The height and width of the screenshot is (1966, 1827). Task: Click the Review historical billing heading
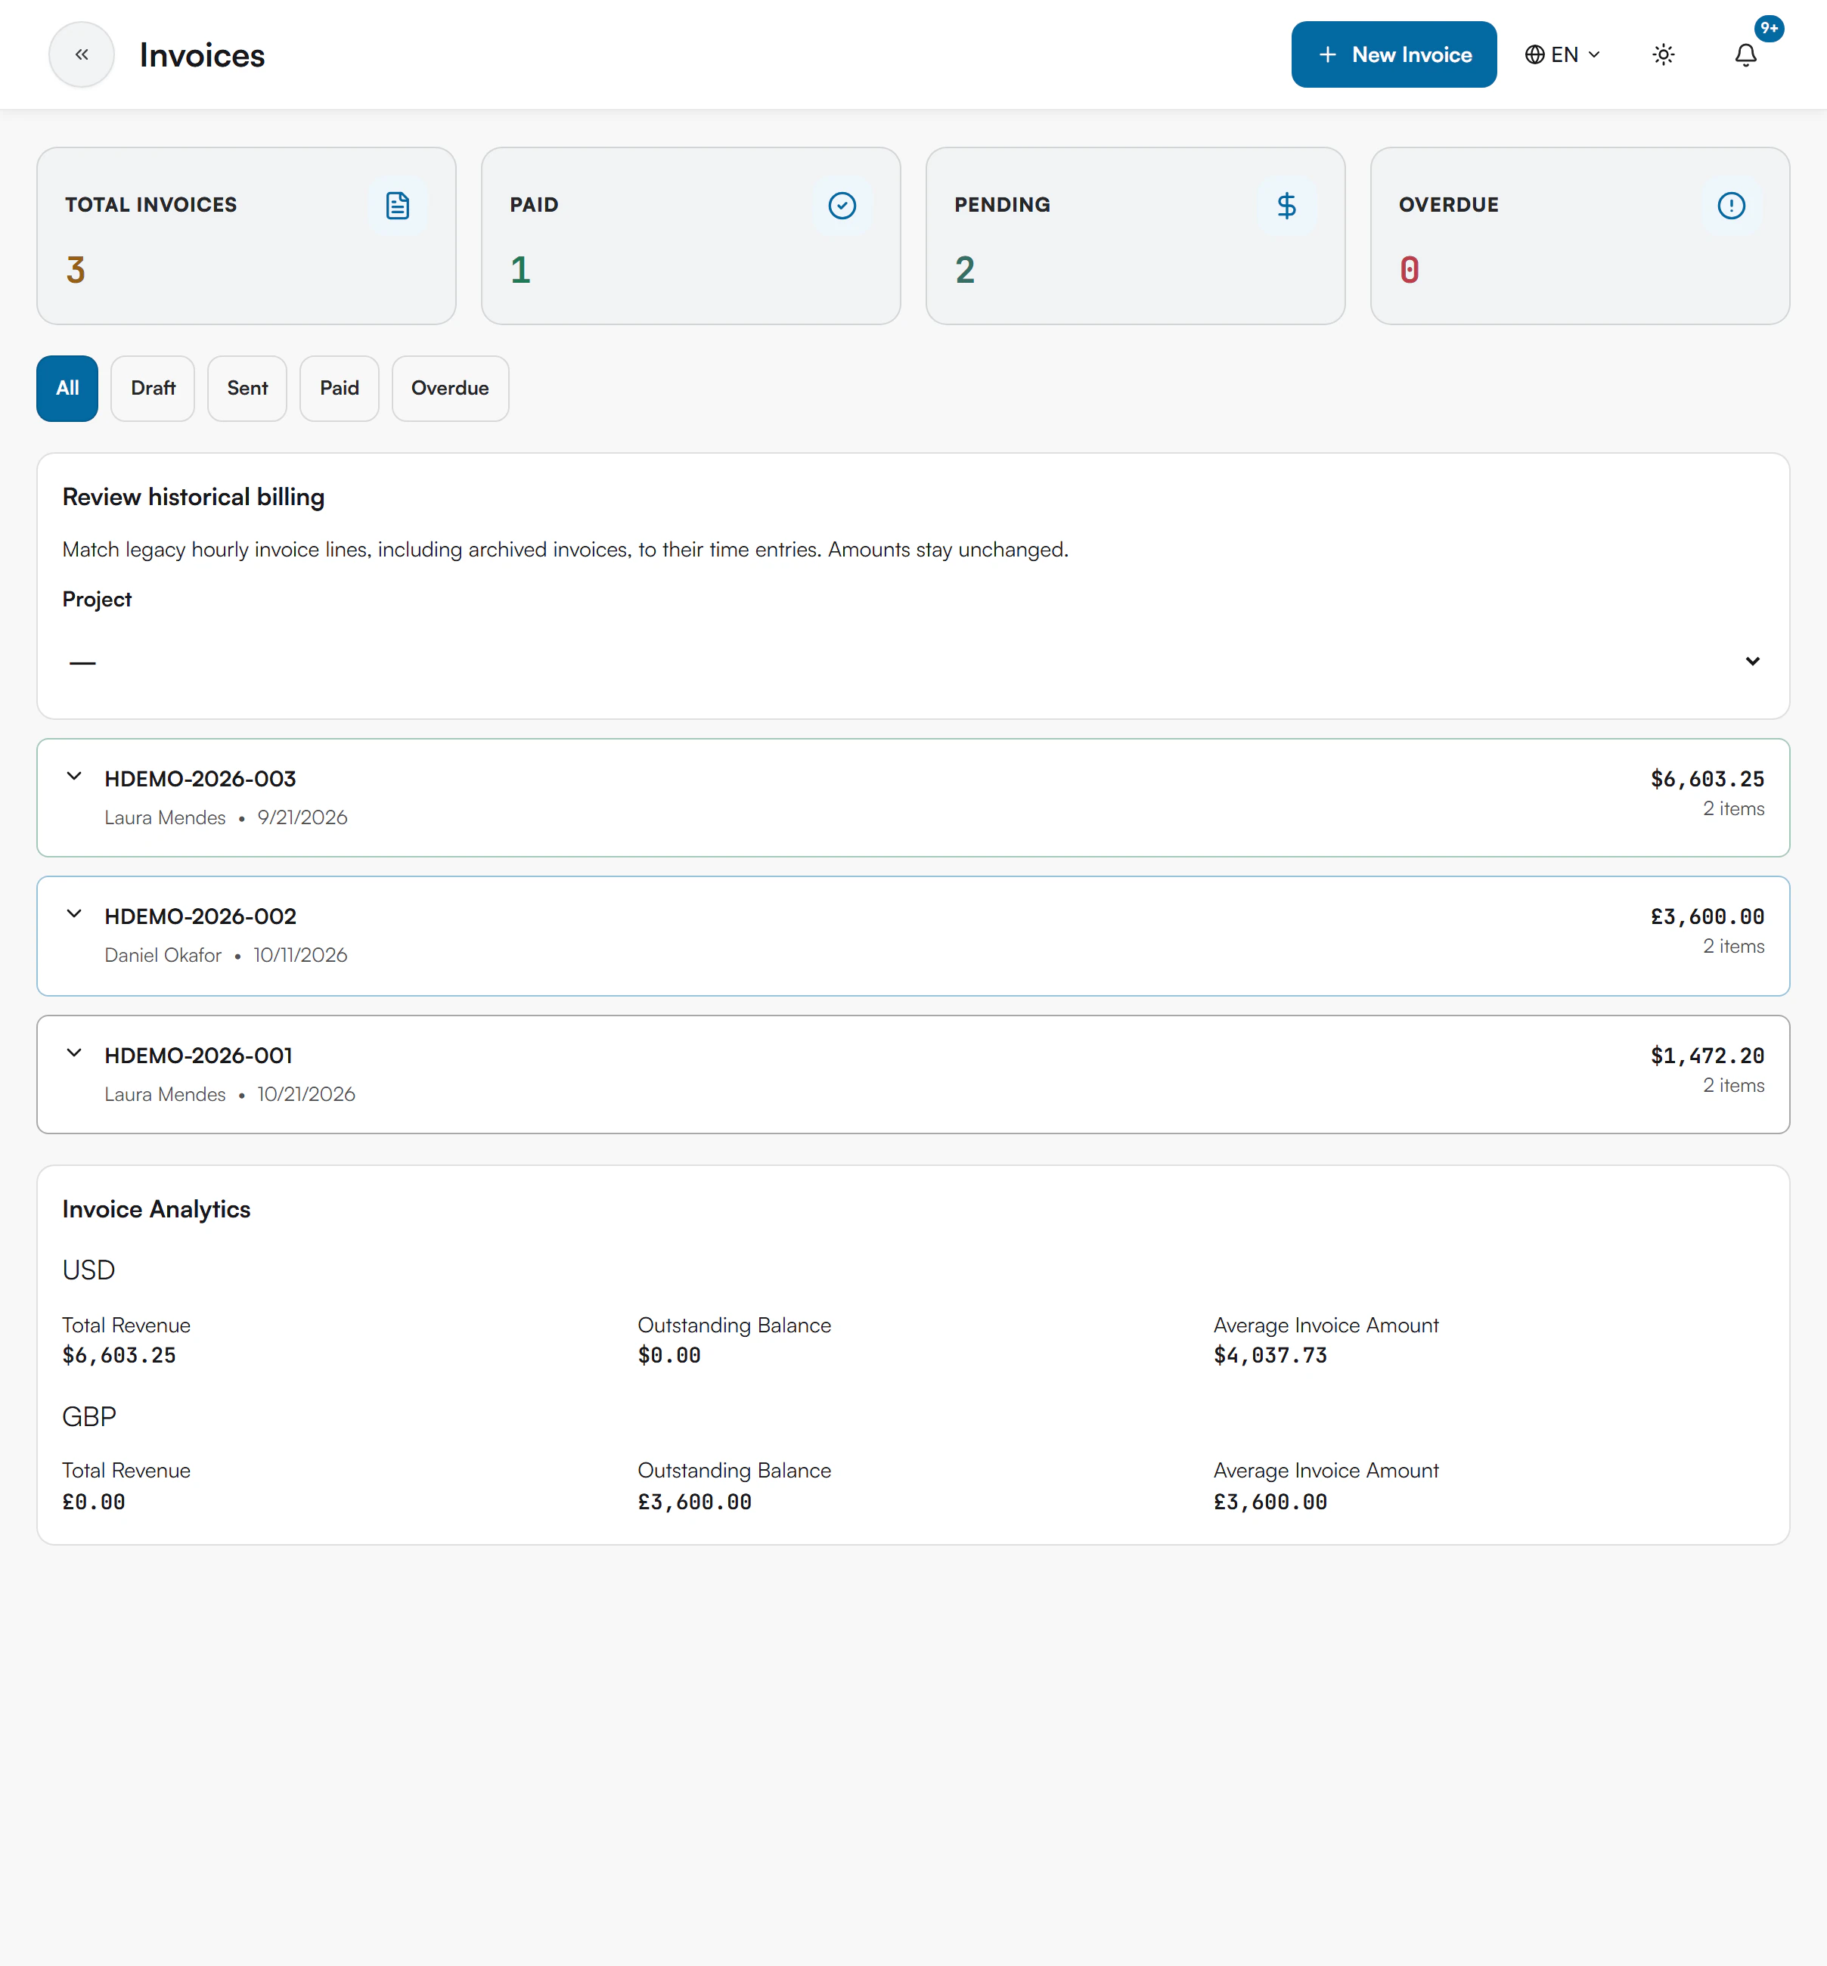pyautogui.click(x=194, y=498)
